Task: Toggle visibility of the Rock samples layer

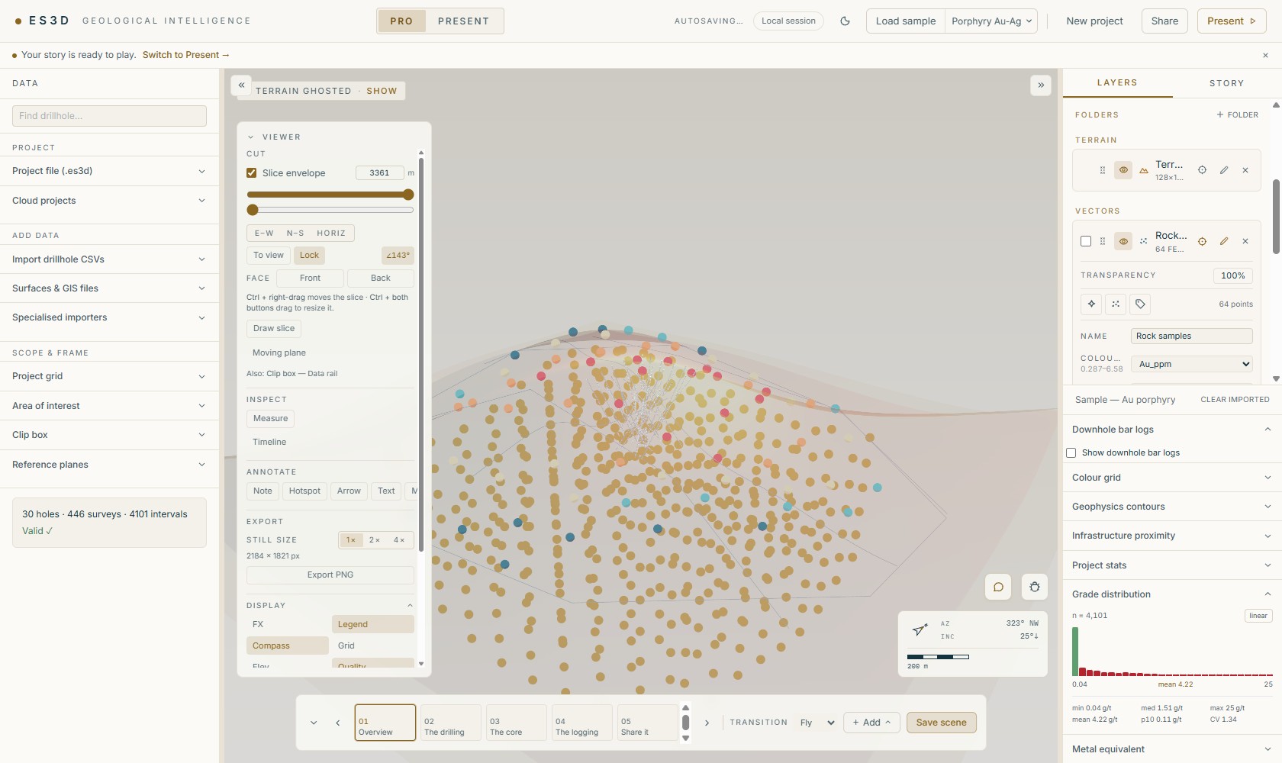Action: (x=1123, y=241)
